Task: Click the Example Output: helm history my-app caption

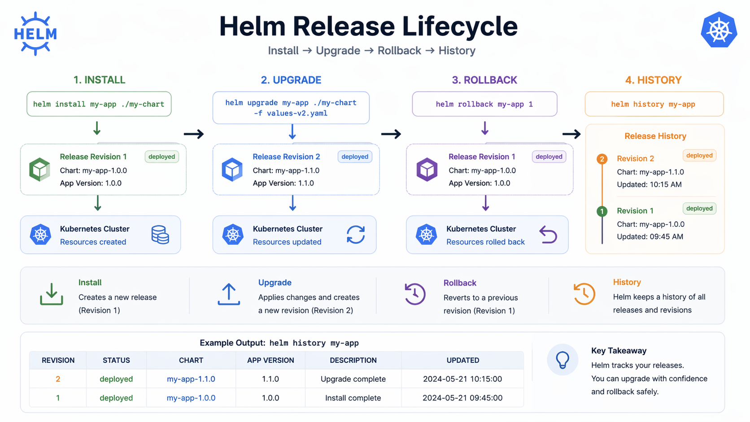Action: [279, 343]
